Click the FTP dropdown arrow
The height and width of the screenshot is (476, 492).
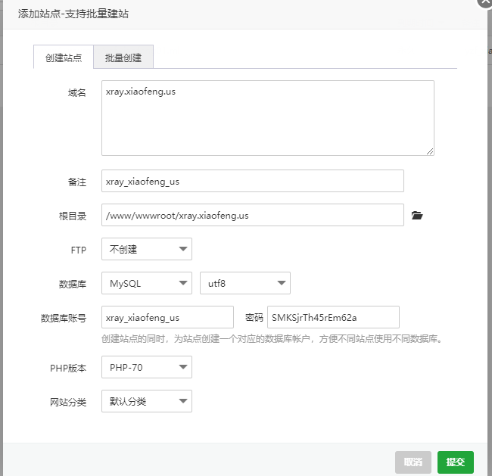point(183,249)
